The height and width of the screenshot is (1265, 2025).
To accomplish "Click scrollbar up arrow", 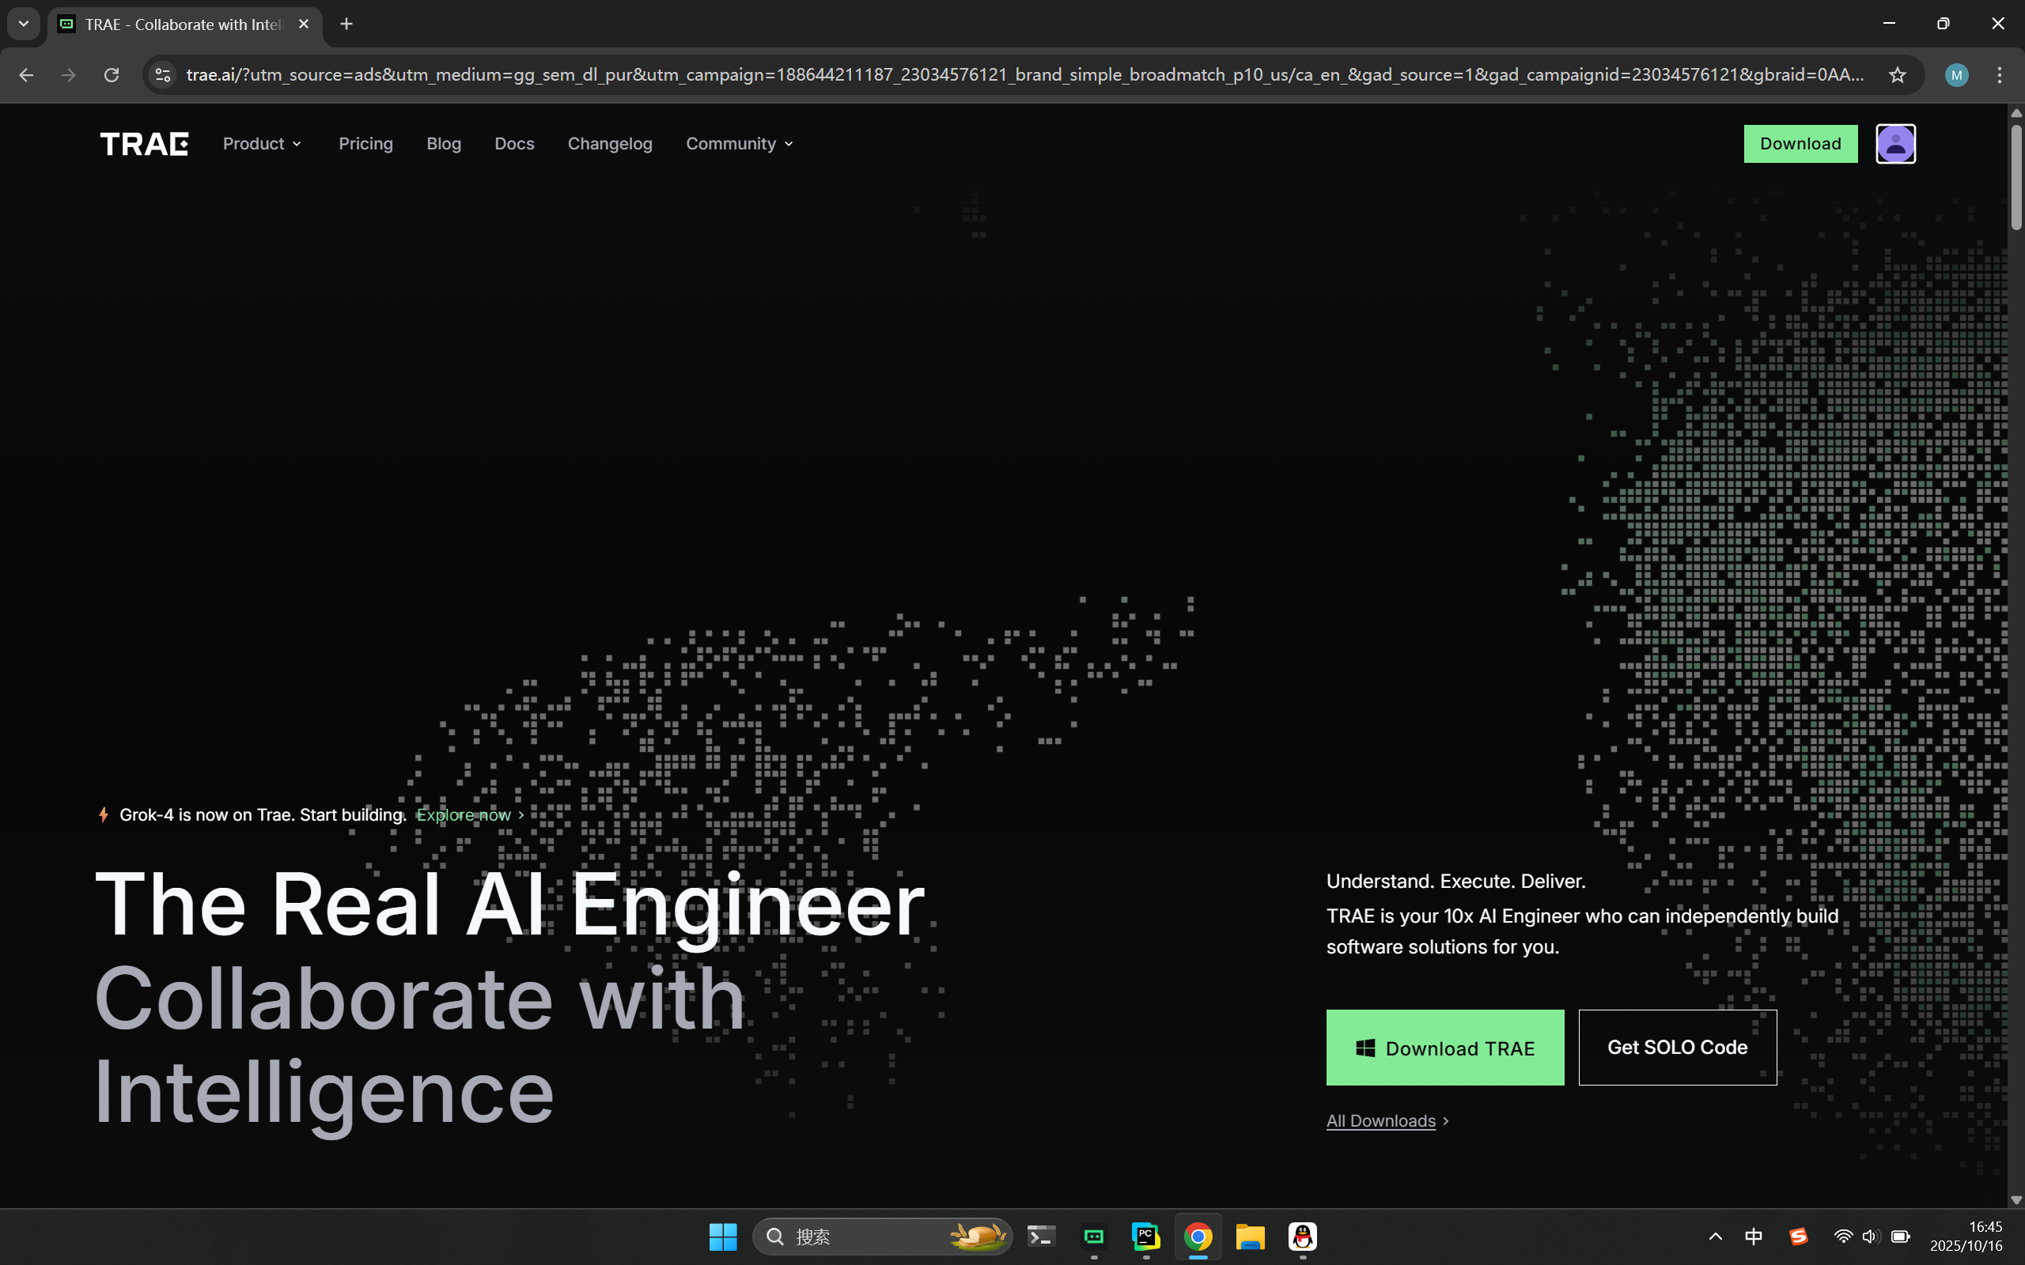I will click(2016, 113).
